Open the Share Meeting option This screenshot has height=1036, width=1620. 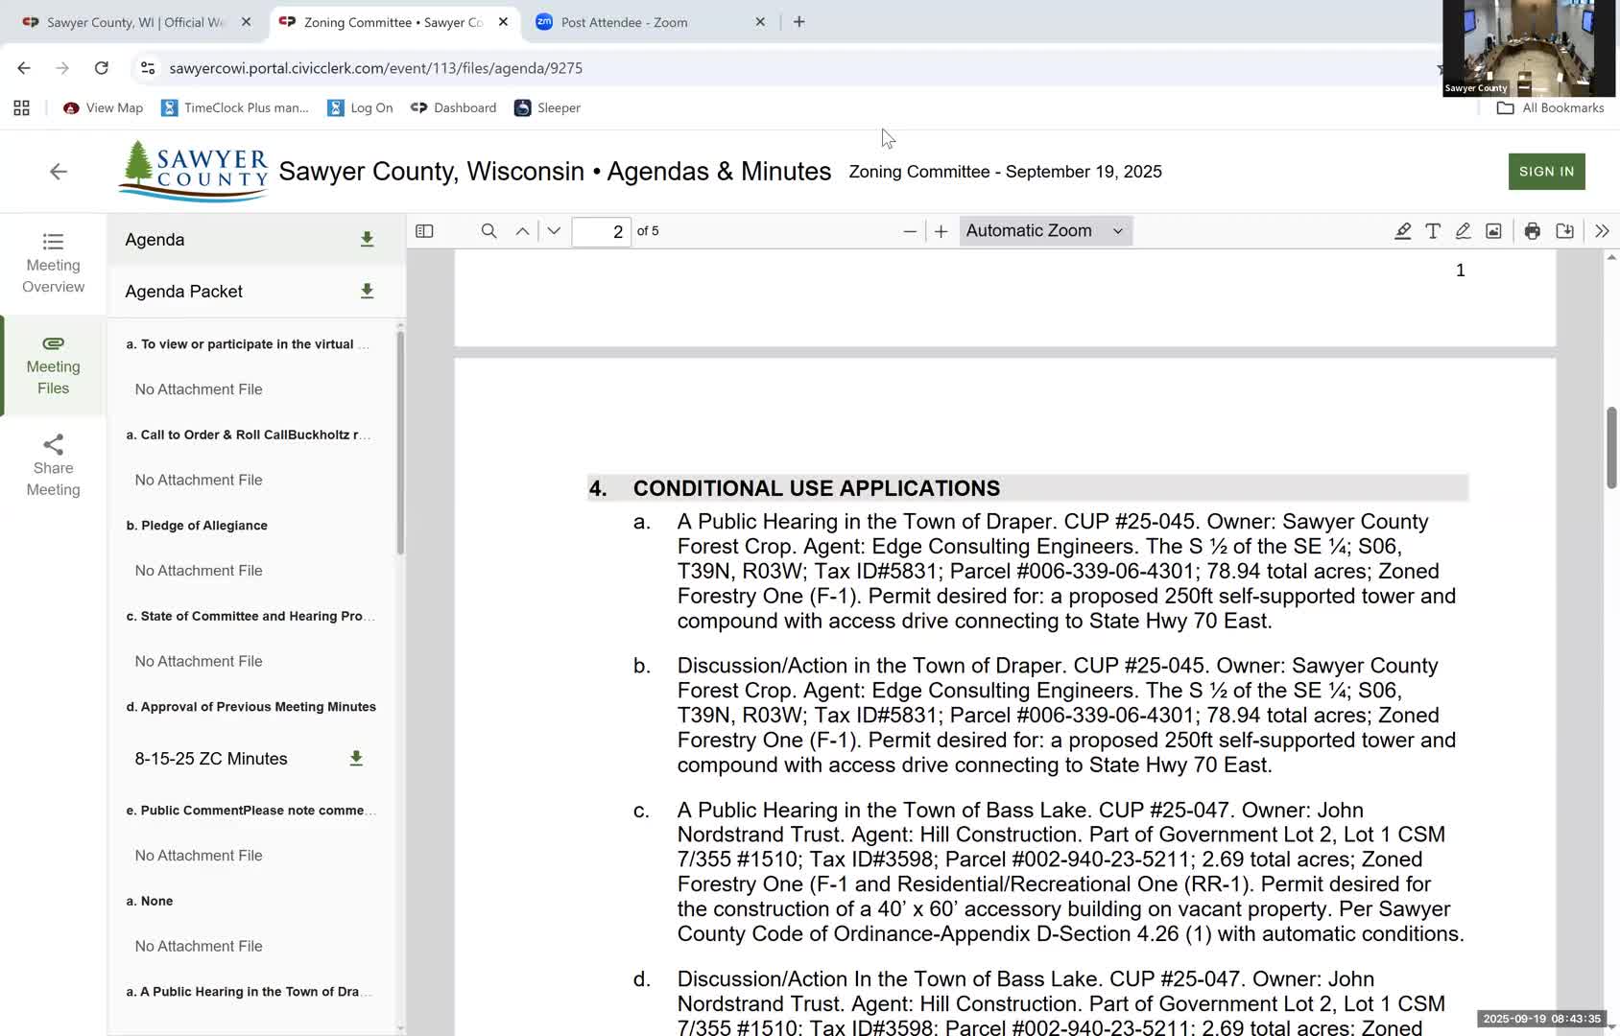[x=54, y=466]
